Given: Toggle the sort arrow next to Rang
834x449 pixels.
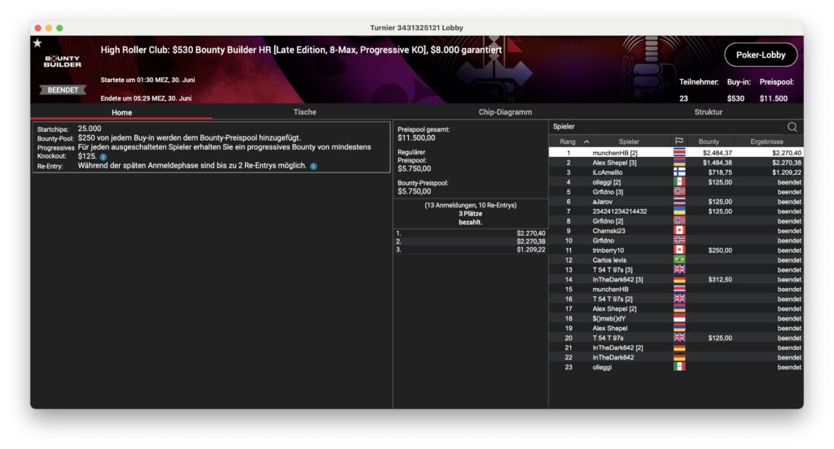Looking at the screenshot, I should (x=586, y=142).
